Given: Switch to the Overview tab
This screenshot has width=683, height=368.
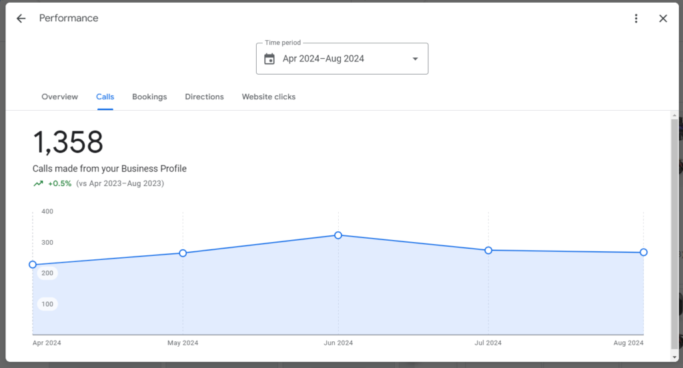Looking at the screenshot, I should (59, 97).
